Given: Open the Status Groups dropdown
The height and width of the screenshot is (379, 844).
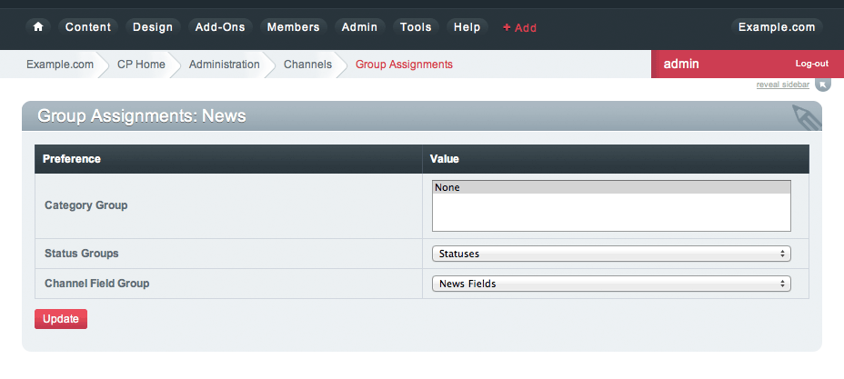Looking at the screenshot, I should coord(611,254).
